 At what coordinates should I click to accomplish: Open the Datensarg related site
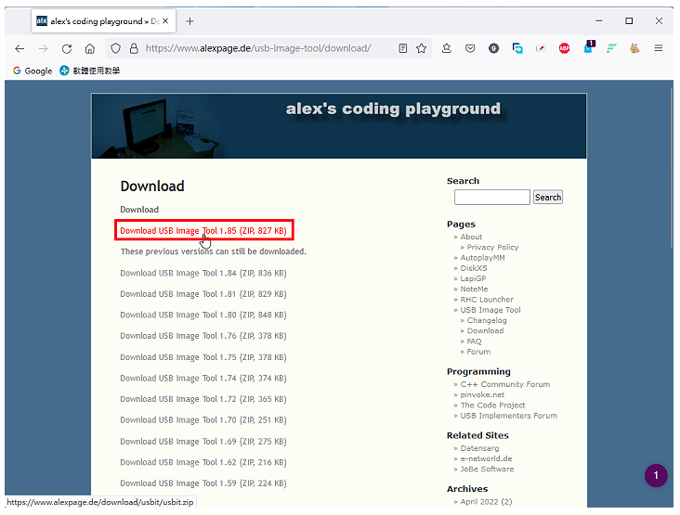coord(479,448)
